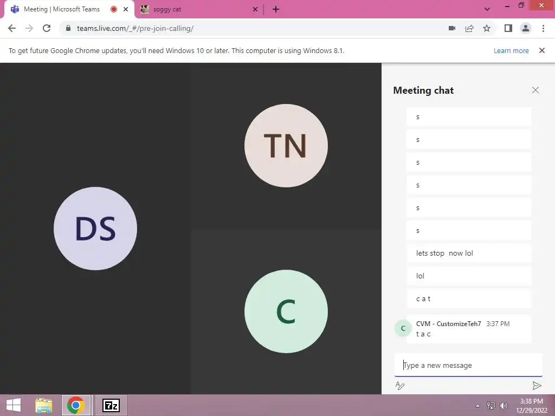Go back to previous page
This screenshot has width=555, height=416.
(12, 28)
